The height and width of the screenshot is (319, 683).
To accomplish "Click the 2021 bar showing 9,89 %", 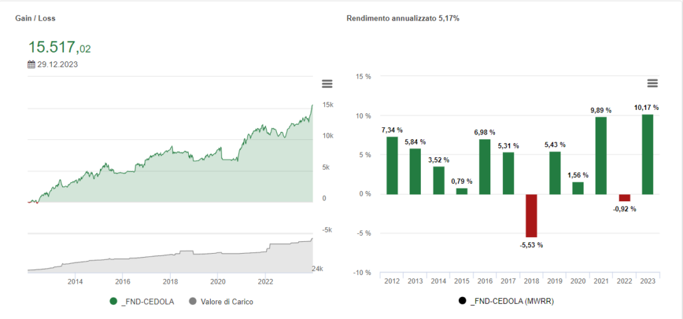I will click(x=601, y=155).
